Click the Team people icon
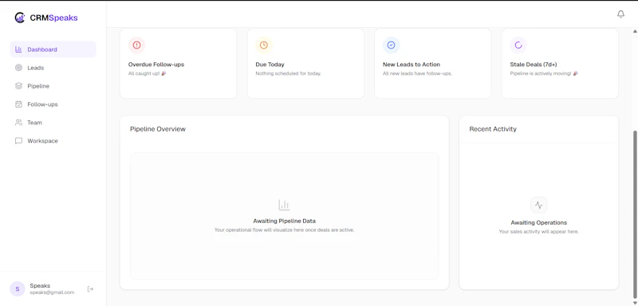Screen dimensions: 638x306 pos(18,122)
